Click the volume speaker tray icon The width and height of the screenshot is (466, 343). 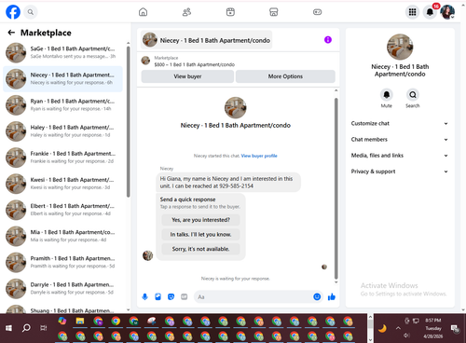coord(406,336)
